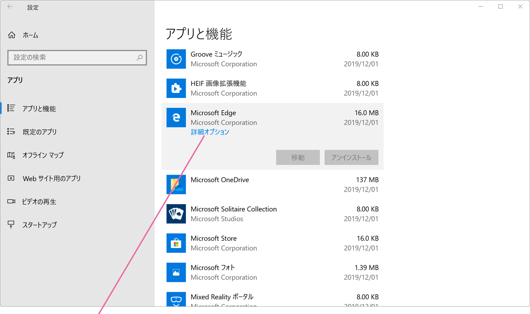Click the 1.39 MB size of フォト
This screenshot has height=314, width=530.
pos(366,268)
